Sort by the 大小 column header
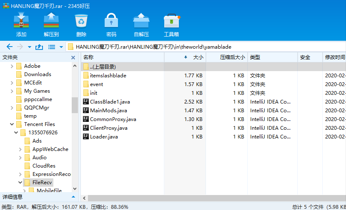Viewport: 346px width, 210px height. (185, 57)
